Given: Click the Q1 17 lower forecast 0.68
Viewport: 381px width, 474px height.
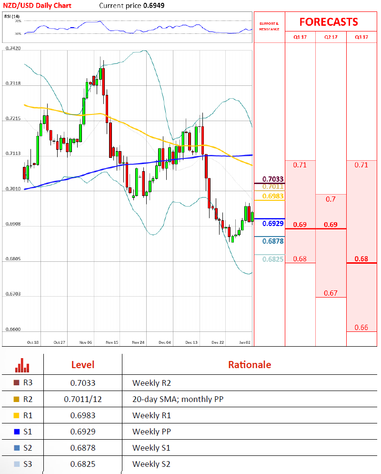Looking at the screenshot, I should click(x=300, y=259).
